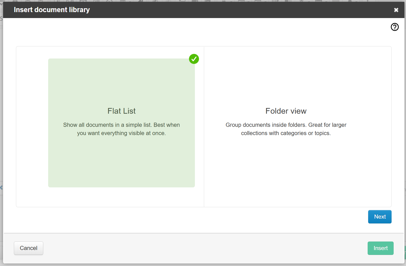Open help via the question mark icon

pos(394,27)
